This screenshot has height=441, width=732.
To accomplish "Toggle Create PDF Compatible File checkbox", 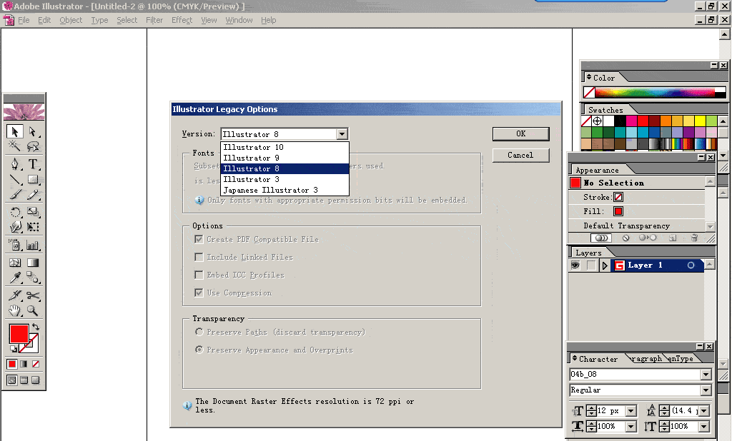I will point(199,239).
